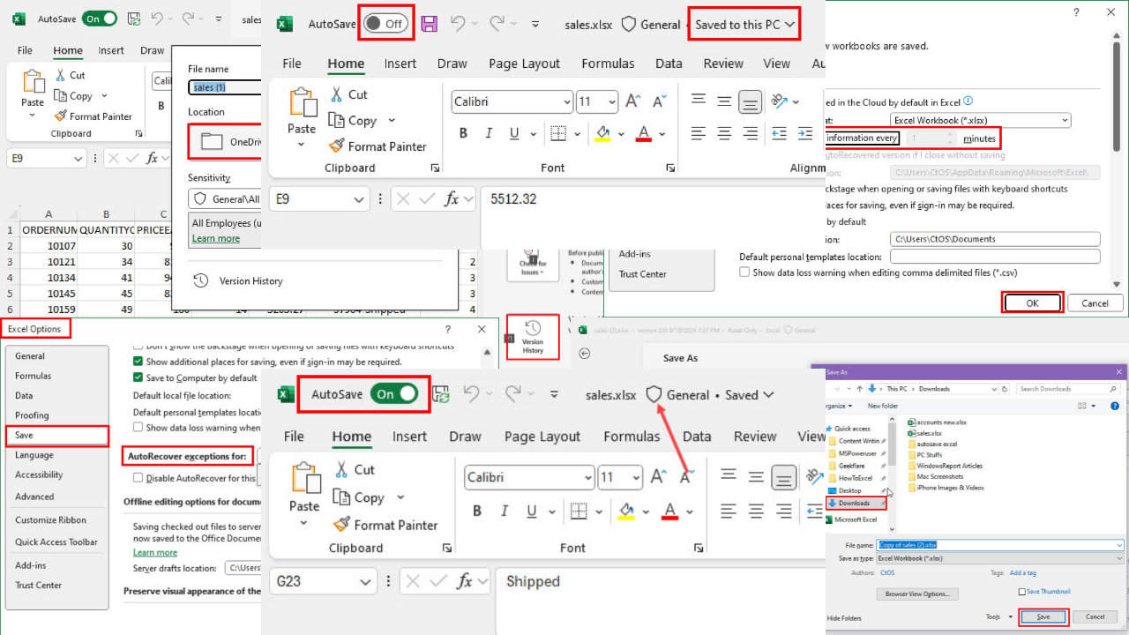The height and width of the screenshot is (635, 1129).
Task: Click Browser View Options button
Action: 917,594
